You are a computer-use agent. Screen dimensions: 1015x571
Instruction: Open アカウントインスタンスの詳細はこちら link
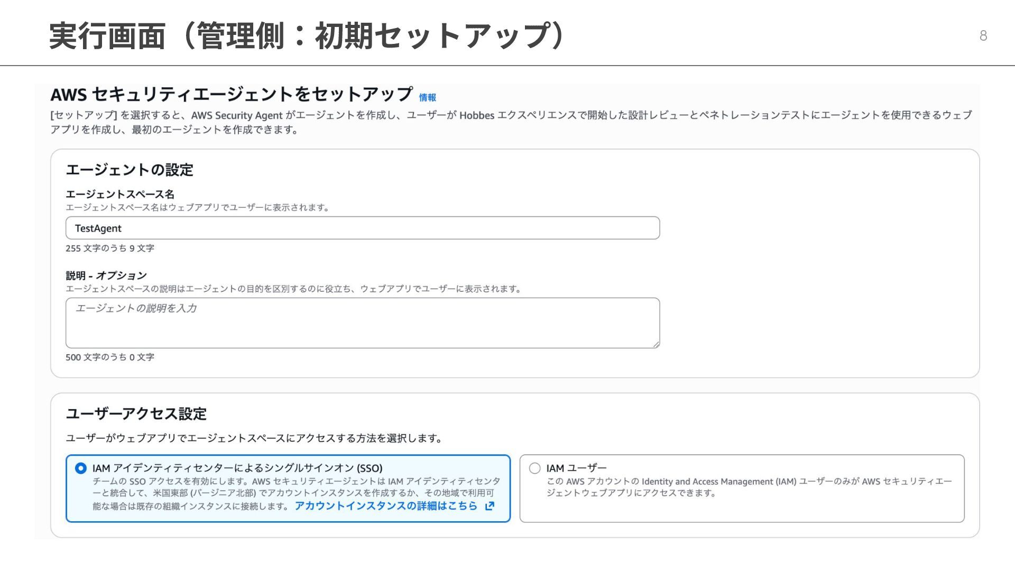coord(386,506)
